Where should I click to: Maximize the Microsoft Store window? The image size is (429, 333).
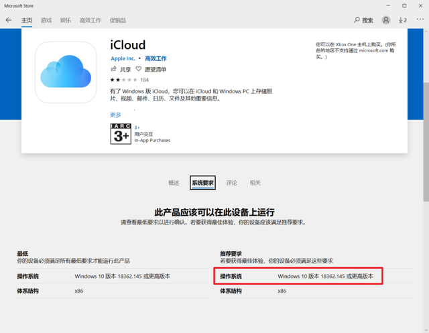point(404,6)
